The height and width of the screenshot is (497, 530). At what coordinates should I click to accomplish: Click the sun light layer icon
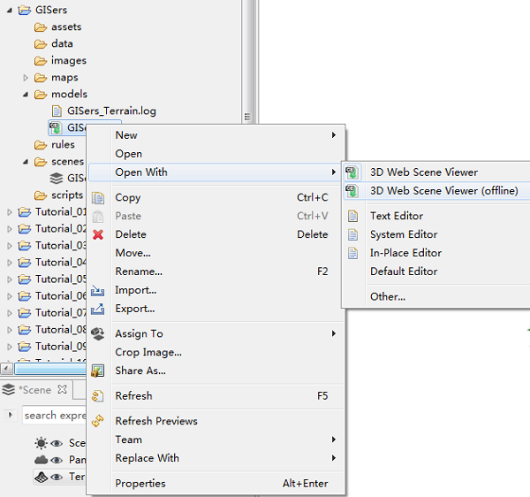coord(42,443)
